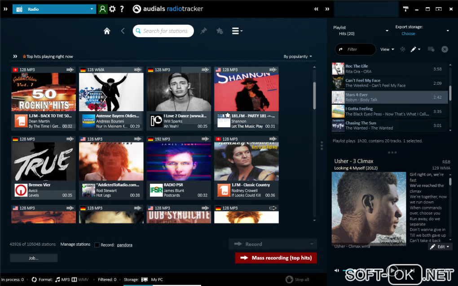Click the left double-arrow in the title bar
The image size is (458, 286).
point(316,9)
